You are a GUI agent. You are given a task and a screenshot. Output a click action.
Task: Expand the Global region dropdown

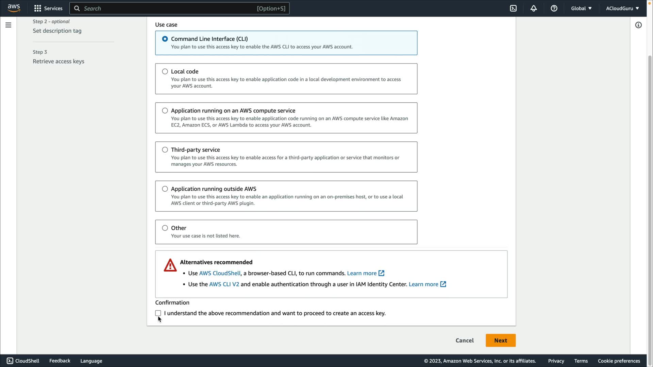(581, 8)
